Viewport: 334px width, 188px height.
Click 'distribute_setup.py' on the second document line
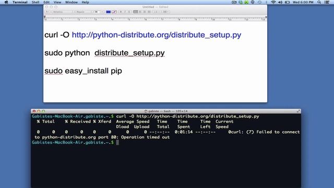[129, 53]
